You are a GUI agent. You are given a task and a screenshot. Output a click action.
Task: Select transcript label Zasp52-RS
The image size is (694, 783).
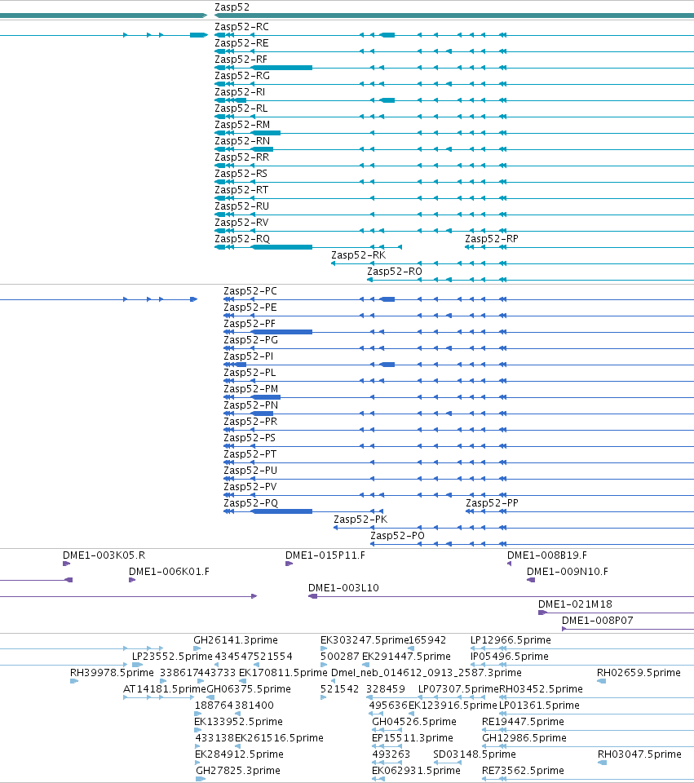click(241, 174)
